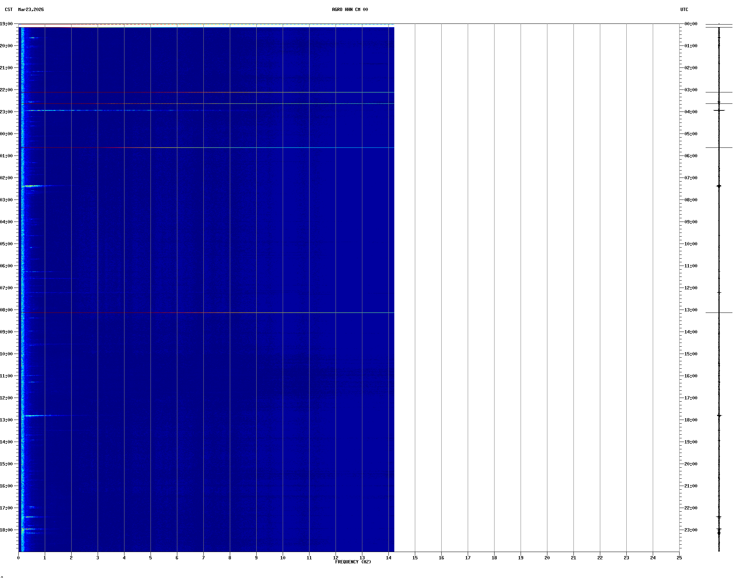
Task: Click the 19:00 CST time label
Action: 6,24
